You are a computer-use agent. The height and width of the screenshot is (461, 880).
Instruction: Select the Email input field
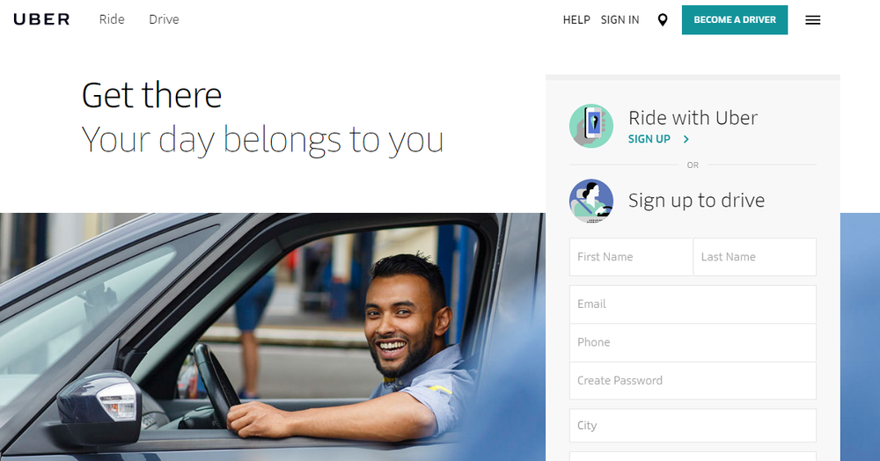693,304
